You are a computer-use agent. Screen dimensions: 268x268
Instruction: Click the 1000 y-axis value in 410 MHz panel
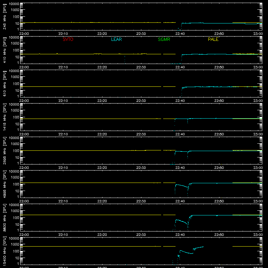pos(15,44)
